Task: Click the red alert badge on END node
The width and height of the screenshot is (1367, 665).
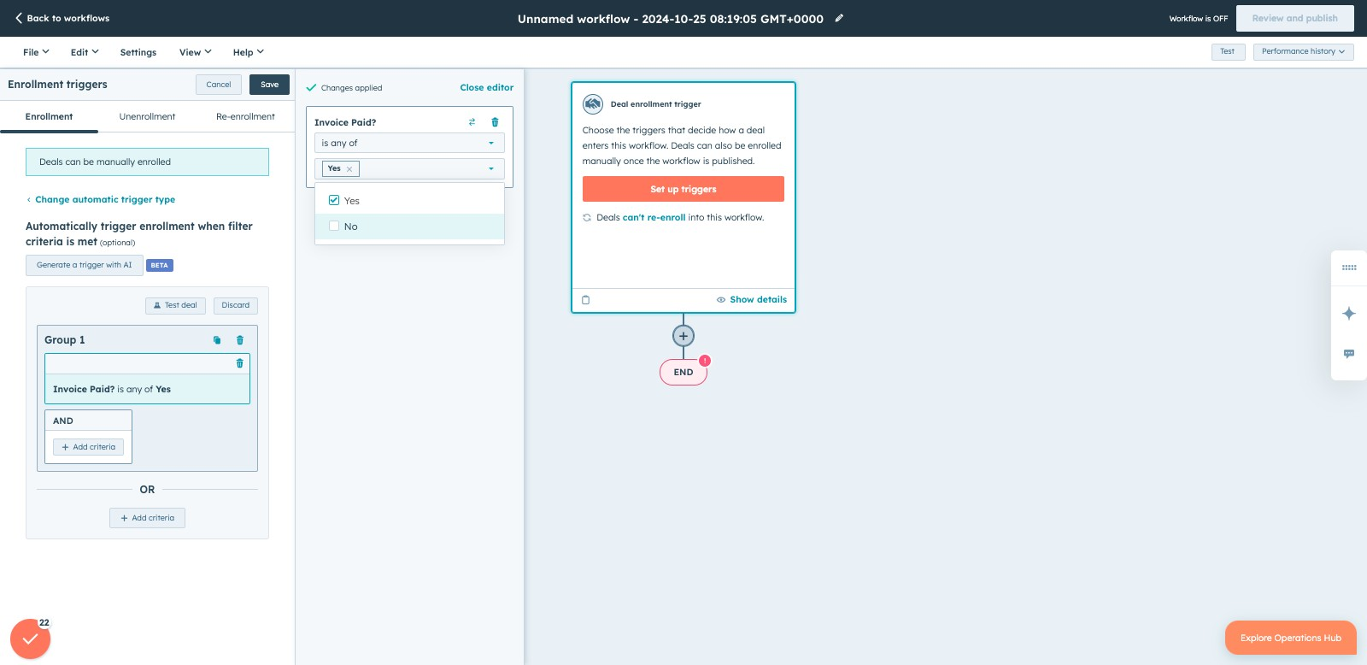Action: [x=705, y=361]
